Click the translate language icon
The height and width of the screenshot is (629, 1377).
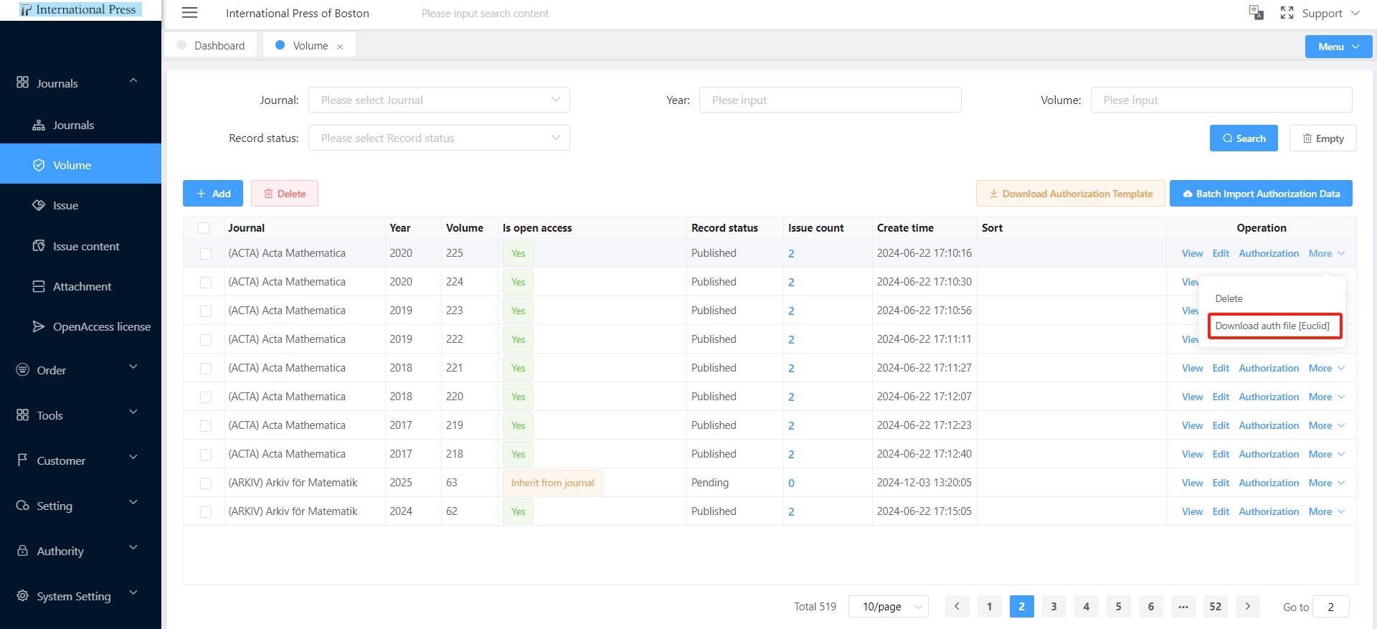tap(1257, 13)
